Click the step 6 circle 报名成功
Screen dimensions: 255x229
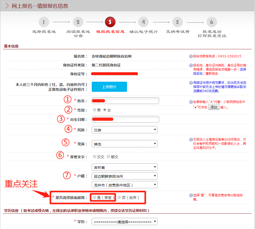(x=212, y=22)
